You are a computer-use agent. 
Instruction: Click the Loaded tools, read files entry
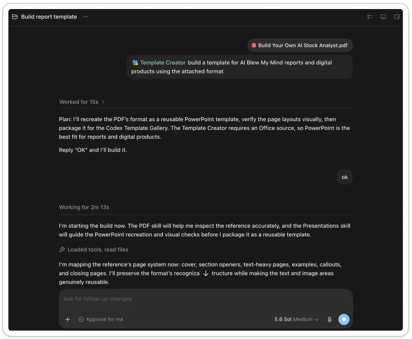(94, 250)
